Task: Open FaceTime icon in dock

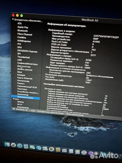Action: point(32,147)
